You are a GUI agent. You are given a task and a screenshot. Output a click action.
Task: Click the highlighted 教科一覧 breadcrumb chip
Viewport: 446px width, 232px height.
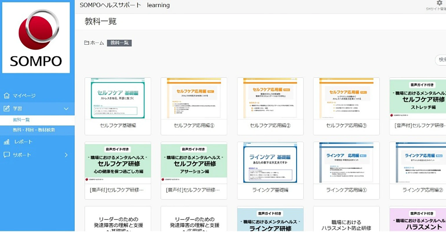pyautogui.click(x=119, y=43)
